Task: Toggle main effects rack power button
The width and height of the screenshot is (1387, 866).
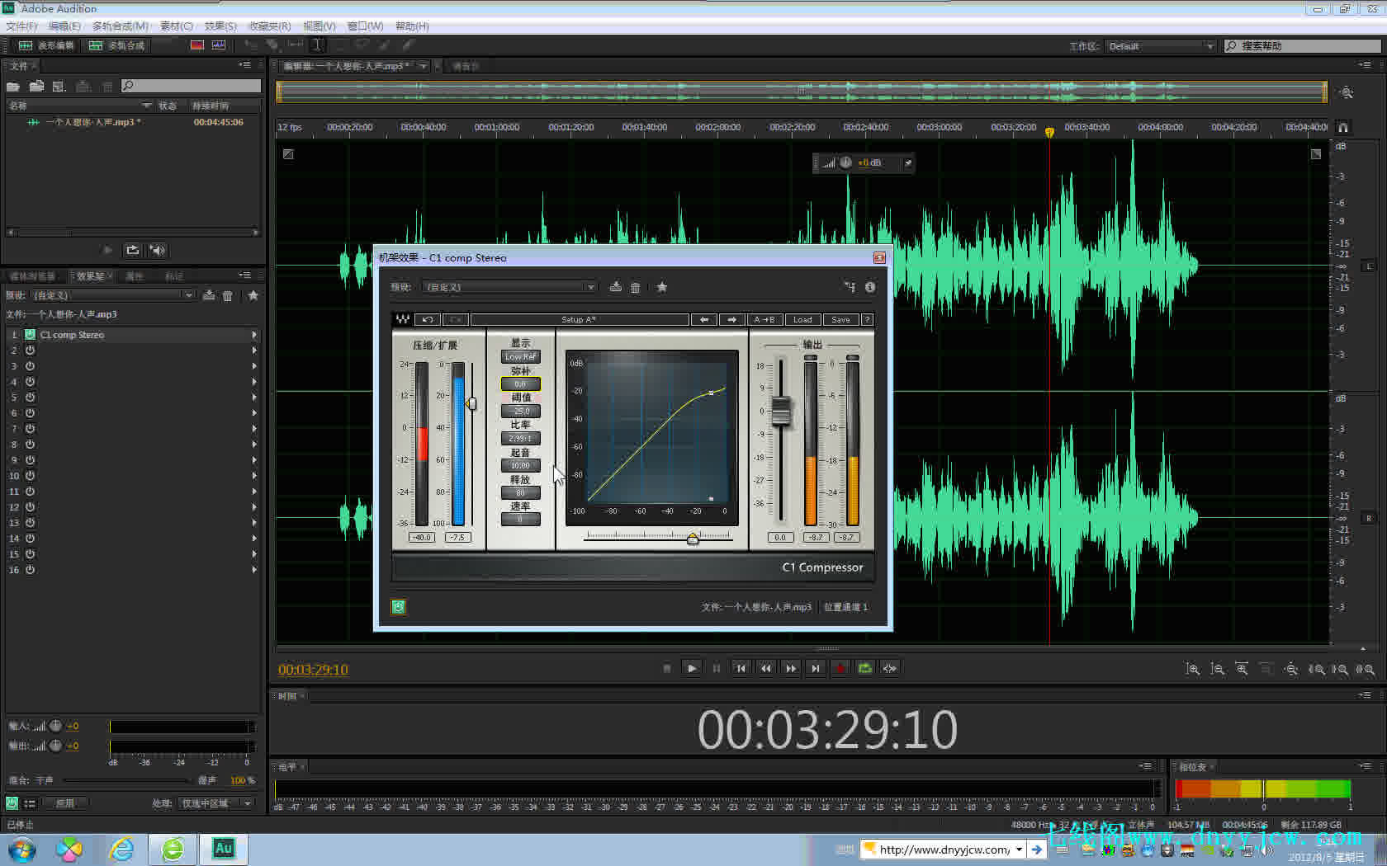Action: 12,802
